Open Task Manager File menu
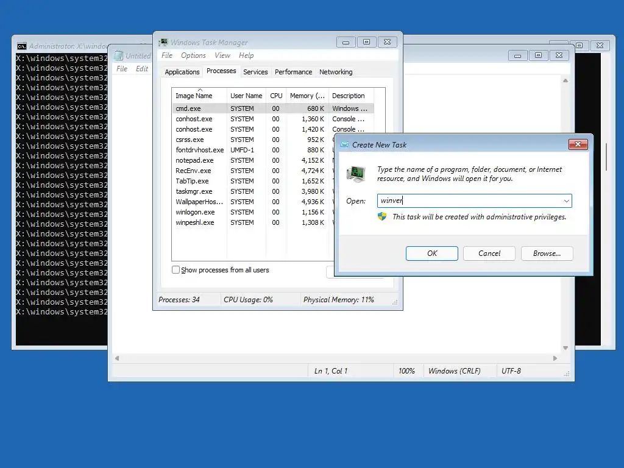The image size is (624, 468). [167, 55]
